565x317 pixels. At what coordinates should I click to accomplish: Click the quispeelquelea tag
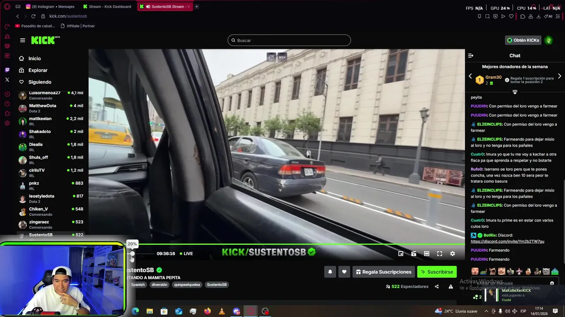click(187, 285)
